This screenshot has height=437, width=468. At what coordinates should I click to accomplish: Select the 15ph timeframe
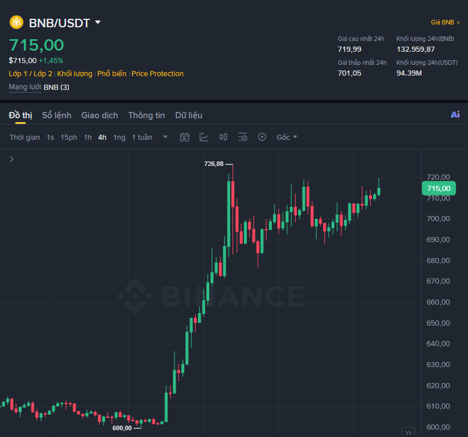coord(69,137)
